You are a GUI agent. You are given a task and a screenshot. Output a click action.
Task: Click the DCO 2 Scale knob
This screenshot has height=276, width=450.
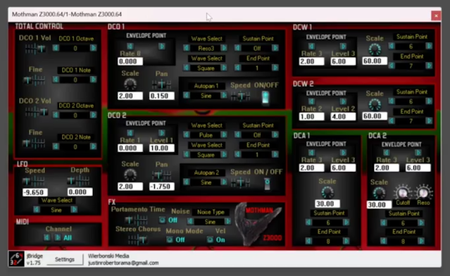click(x=130, y=175)
